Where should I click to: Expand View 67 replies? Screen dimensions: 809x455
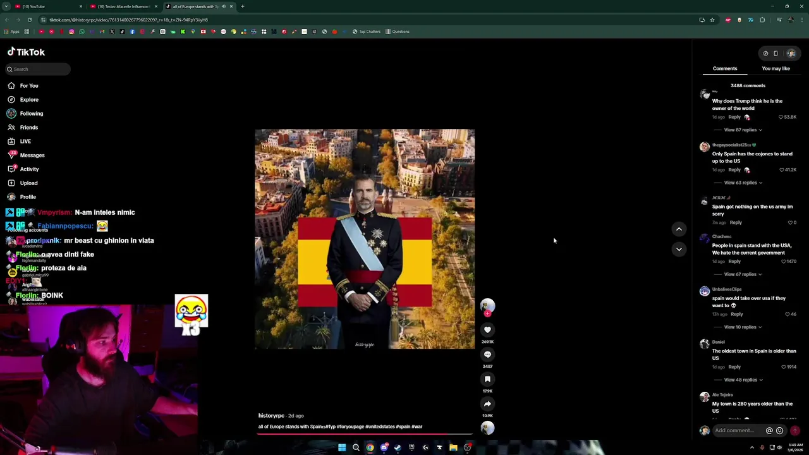coord(743,274)
